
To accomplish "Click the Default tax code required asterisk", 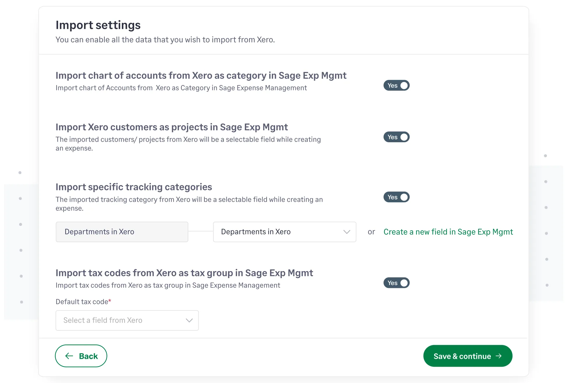I will [110, 300].
